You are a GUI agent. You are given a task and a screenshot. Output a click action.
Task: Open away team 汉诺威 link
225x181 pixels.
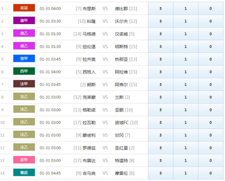click(121, 34)
